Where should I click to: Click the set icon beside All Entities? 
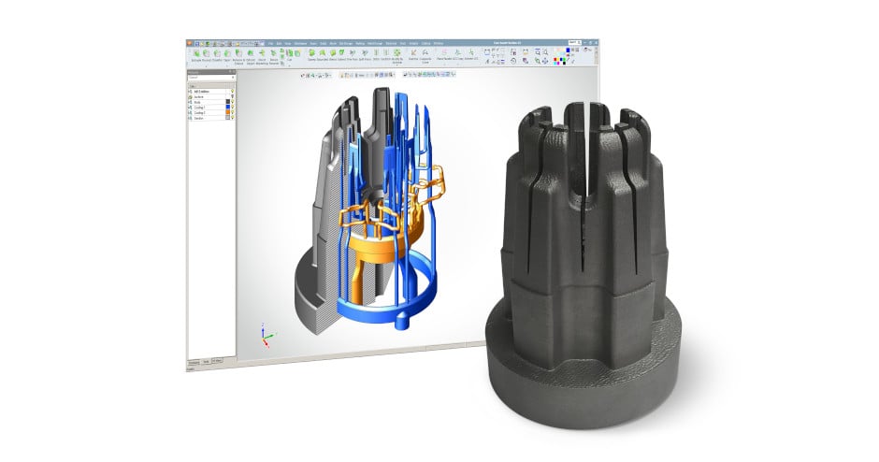pyautogui.click(x=192, y=90)
